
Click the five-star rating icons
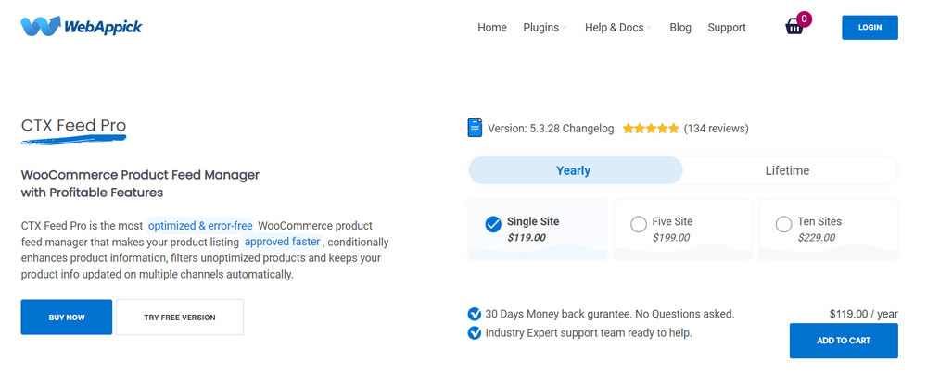(651, 129)
